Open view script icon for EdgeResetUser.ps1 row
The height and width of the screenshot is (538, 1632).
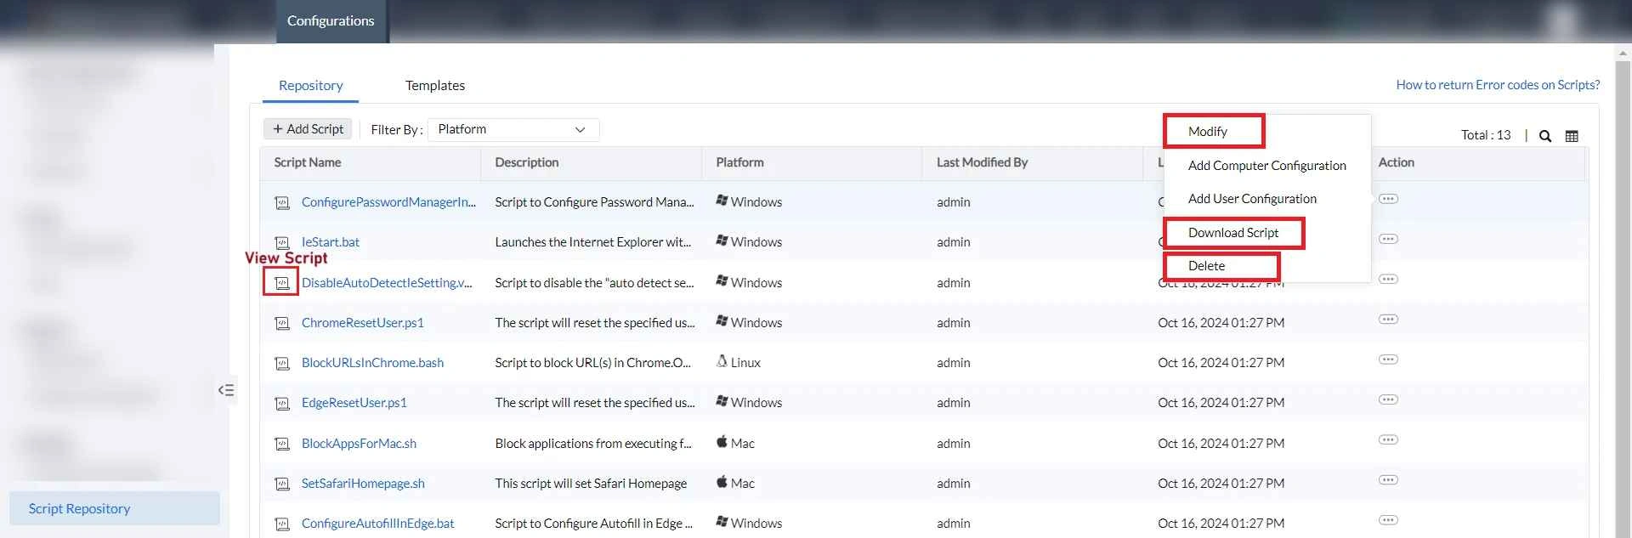pyautogui.click(x=282, y=403)
